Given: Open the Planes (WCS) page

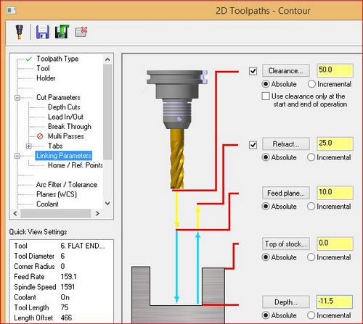Looking at the screenshot, I should 57,194.
